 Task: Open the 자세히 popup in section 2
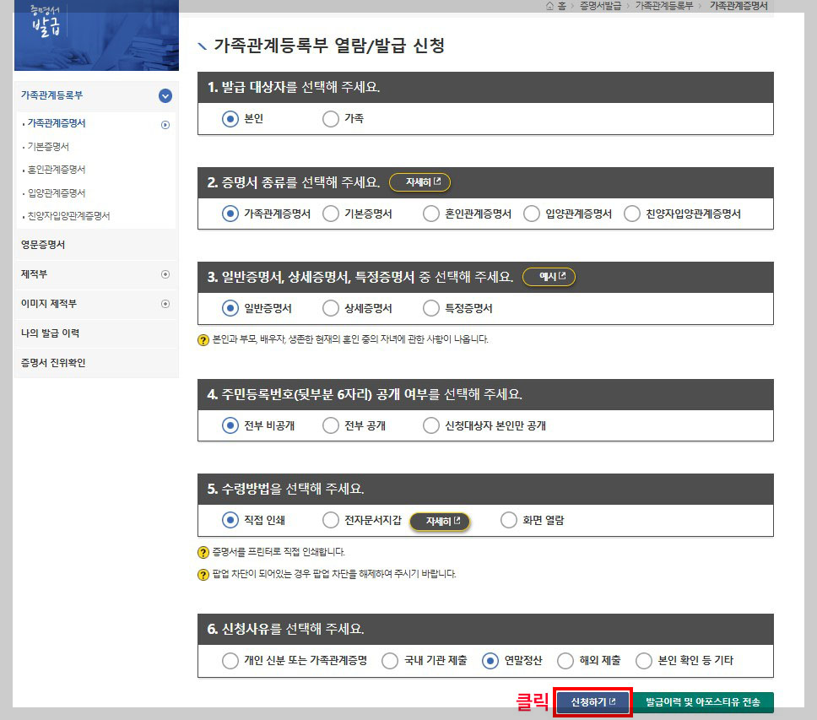(x=419, y=182)
